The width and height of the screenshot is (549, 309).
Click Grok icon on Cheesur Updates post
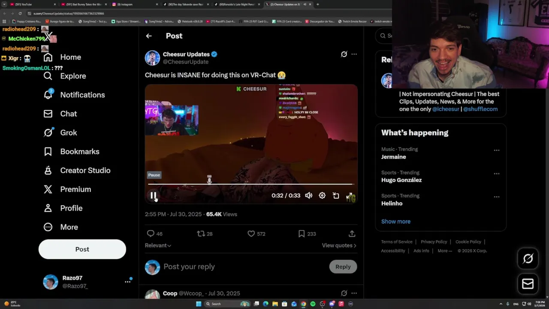[x=344, y=54]
